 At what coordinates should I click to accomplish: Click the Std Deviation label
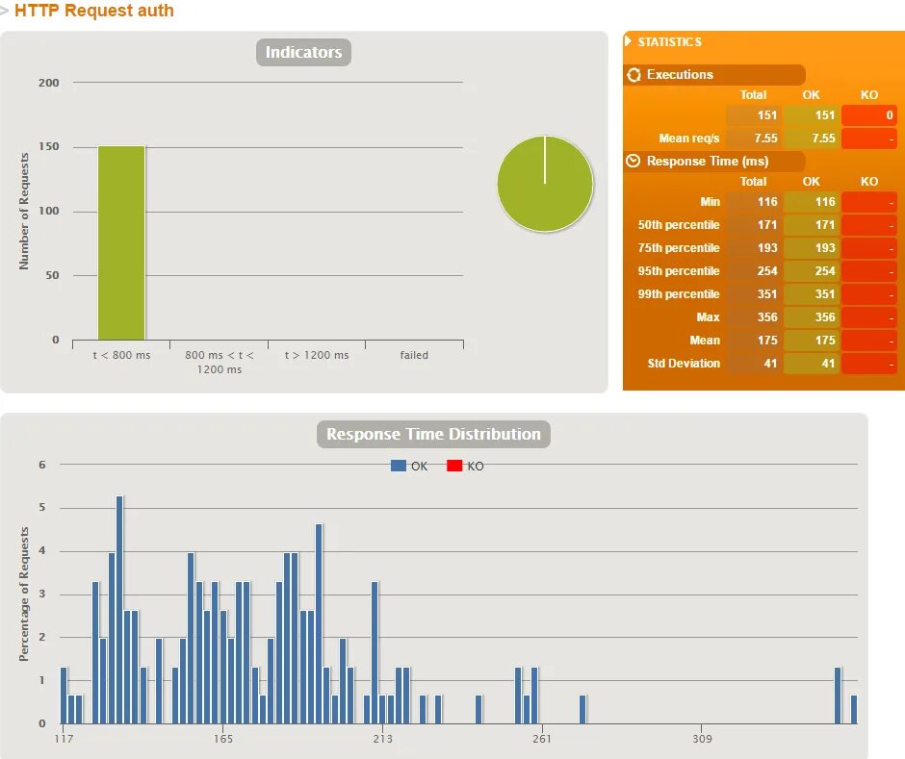pos(684,364)
